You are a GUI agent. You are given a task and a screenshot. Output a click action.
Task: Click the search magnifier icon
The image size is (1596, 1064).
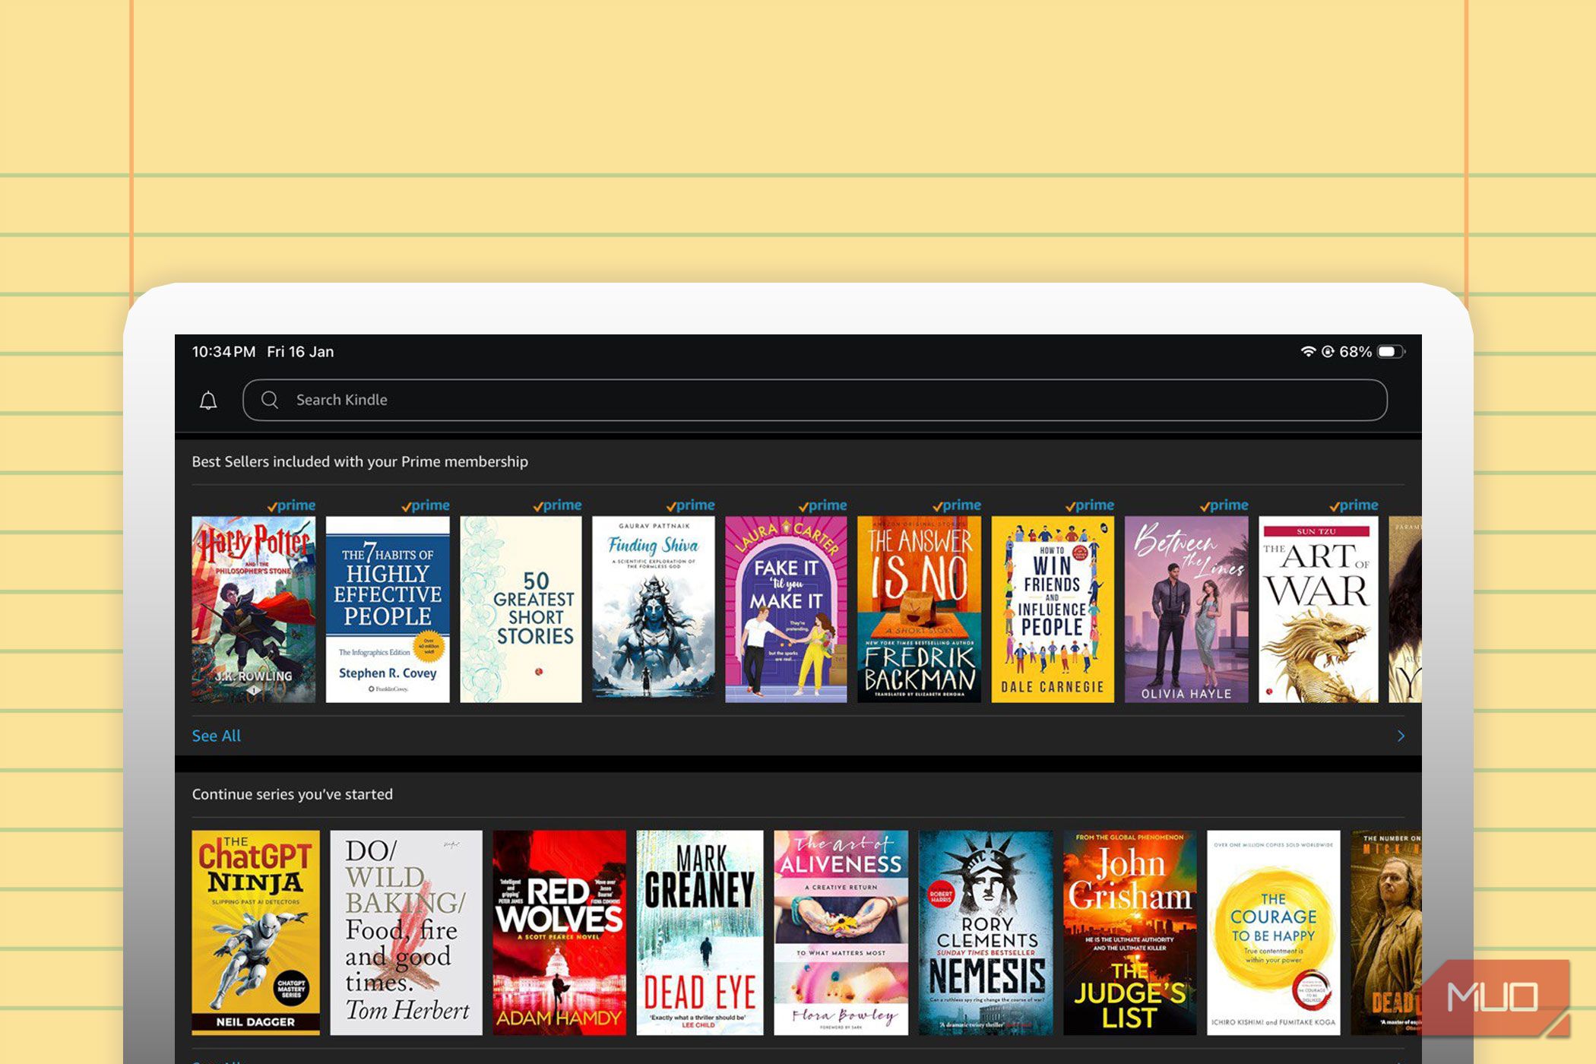270,400
